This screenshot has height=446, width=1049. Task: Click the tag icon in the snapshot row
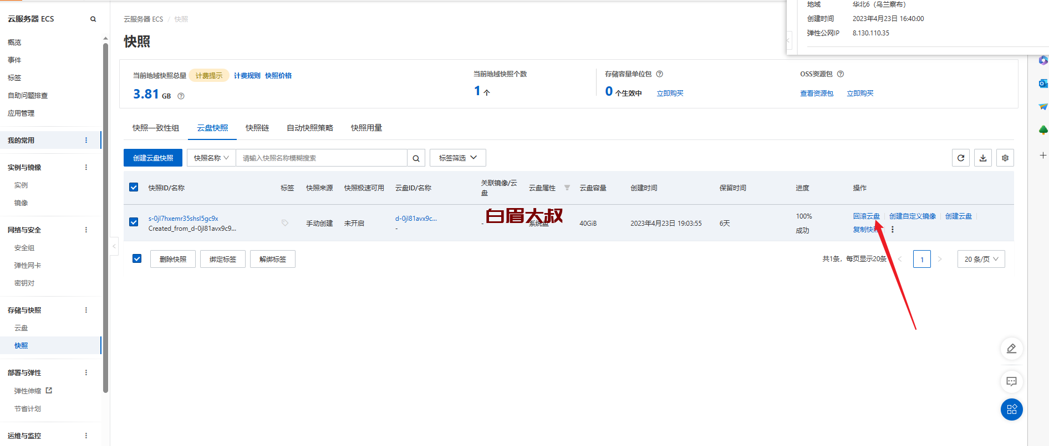[285, 223]
